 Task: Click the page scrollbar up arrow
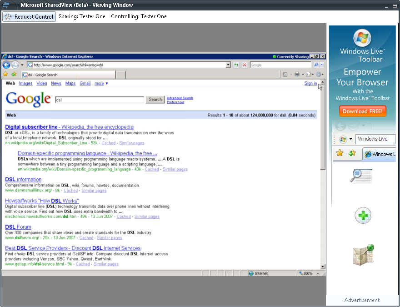323,82
